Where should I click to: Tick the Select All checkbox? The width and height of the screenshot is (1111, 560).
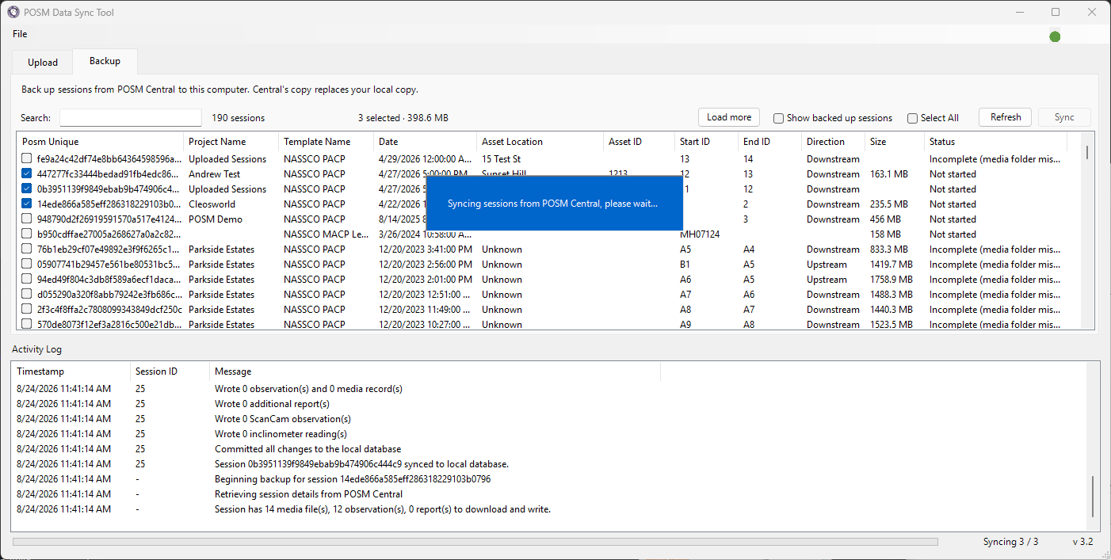[x=913, y=118]
